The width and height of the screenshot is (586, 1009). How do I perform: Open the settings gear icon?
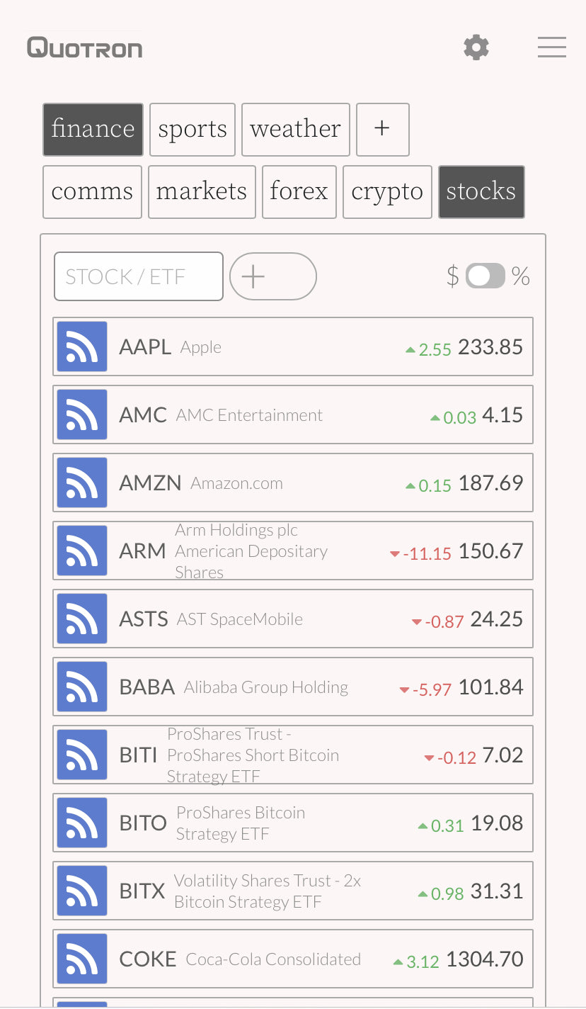click(476, 47)
